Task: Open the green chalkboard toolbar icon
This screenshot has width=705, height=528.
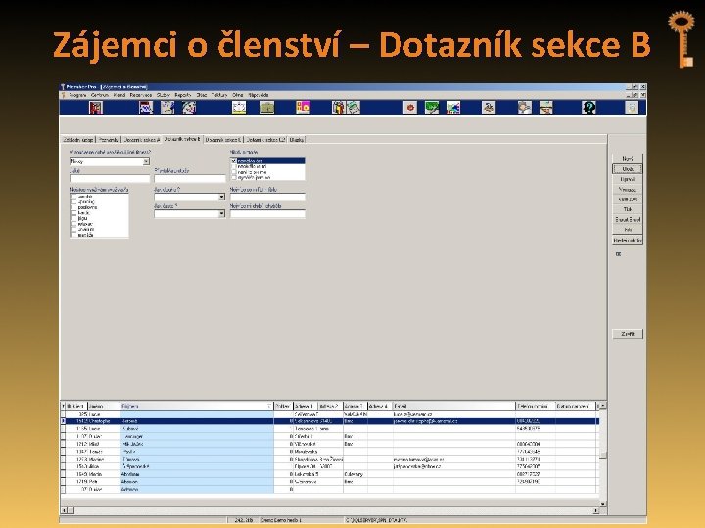Action: pyautogui.click(x=432, y=108)
